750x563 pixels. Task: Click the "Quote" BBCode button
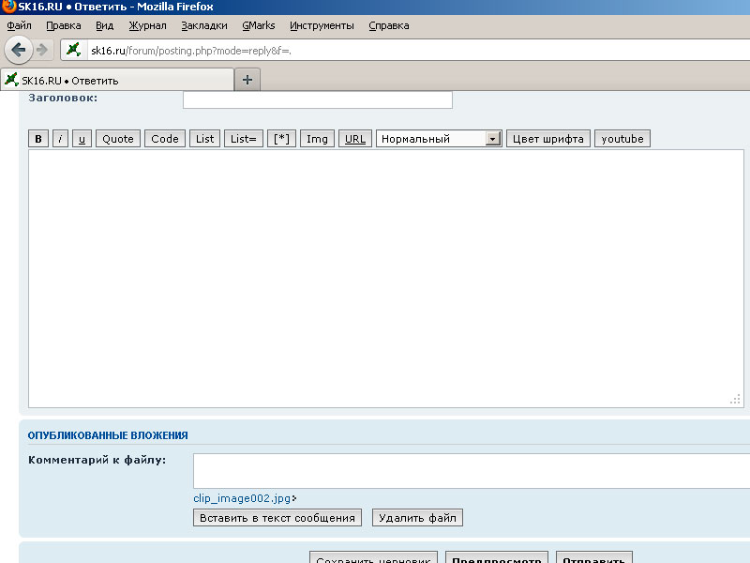click(118, 139)
